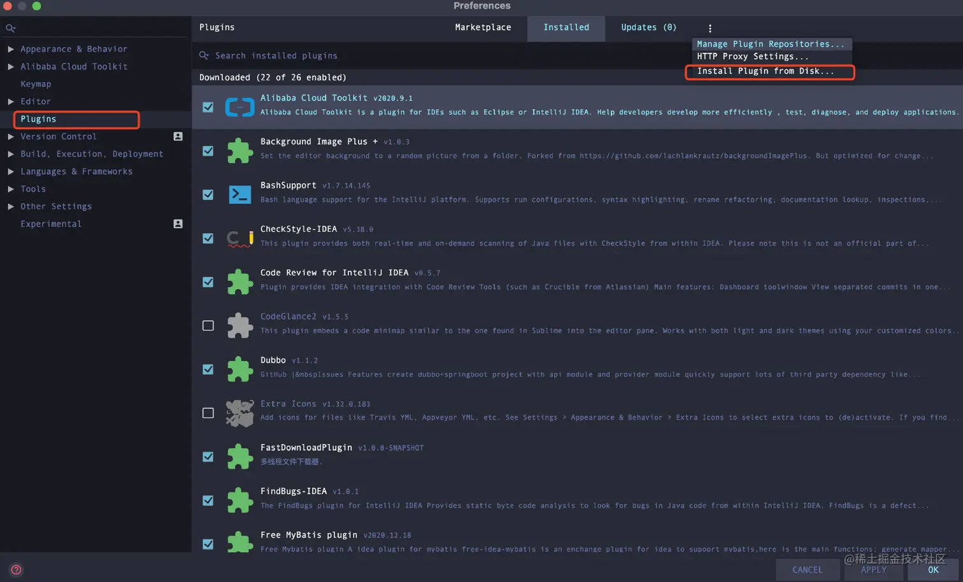The image size is (963, 582).
Task: Expand the Editor settings node
Action: point(11,101)
